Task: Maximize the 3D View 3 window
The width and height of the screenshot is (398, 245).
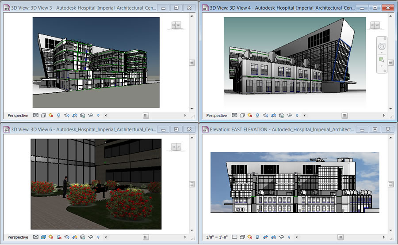Action: [176, 8]
